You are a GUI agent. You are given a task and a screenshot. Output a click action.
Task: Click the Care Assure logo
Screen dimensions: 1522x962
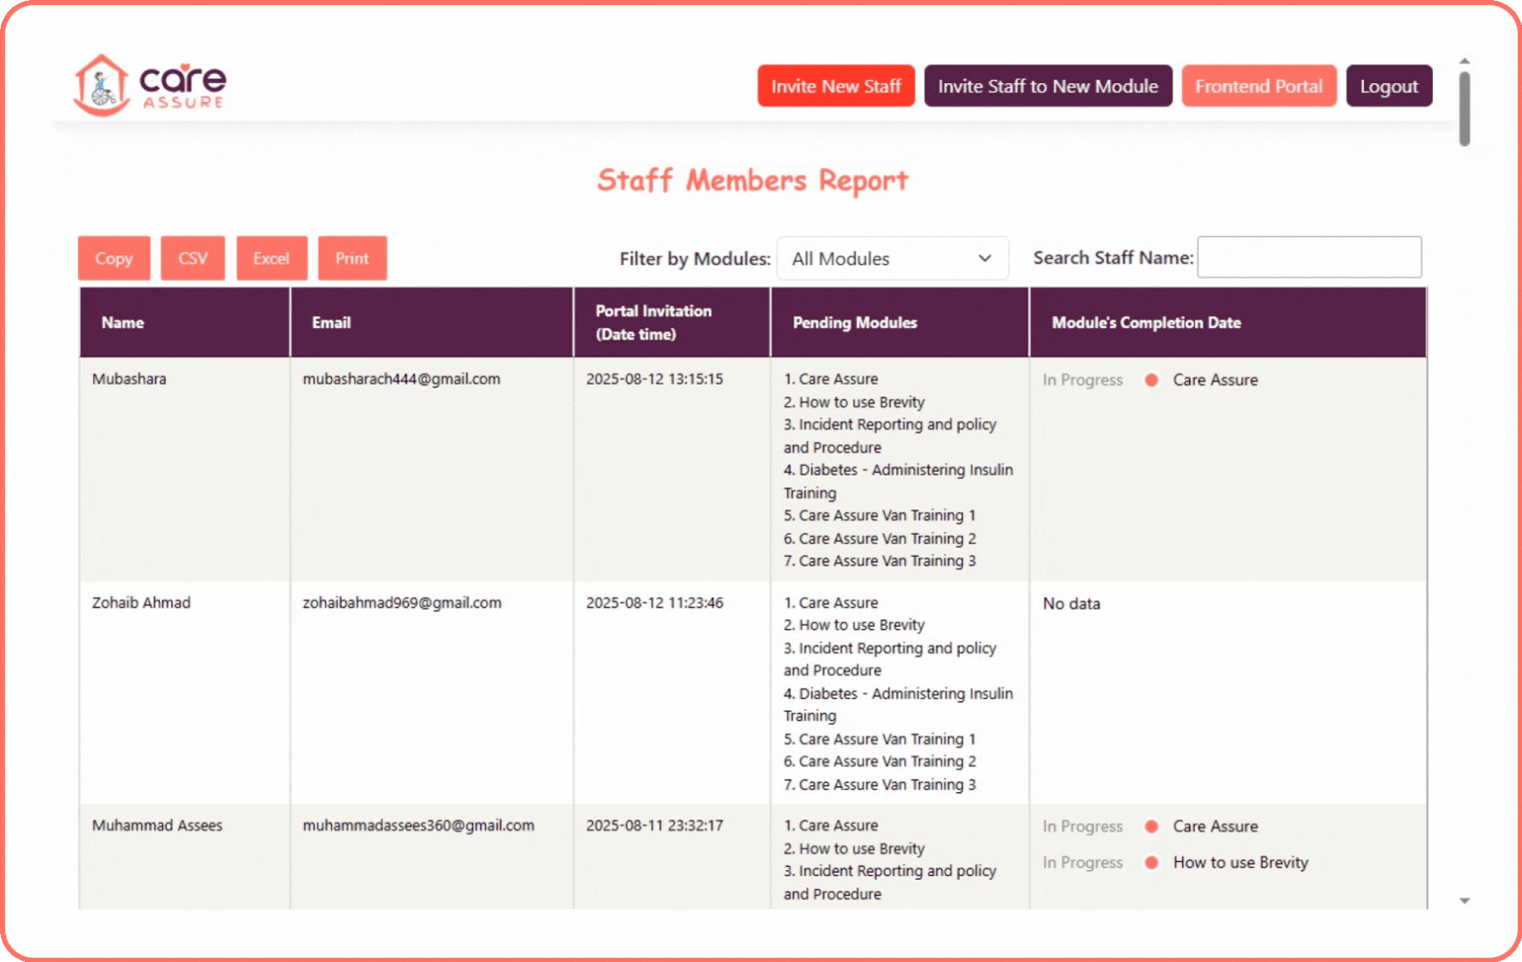click(150, 83)
